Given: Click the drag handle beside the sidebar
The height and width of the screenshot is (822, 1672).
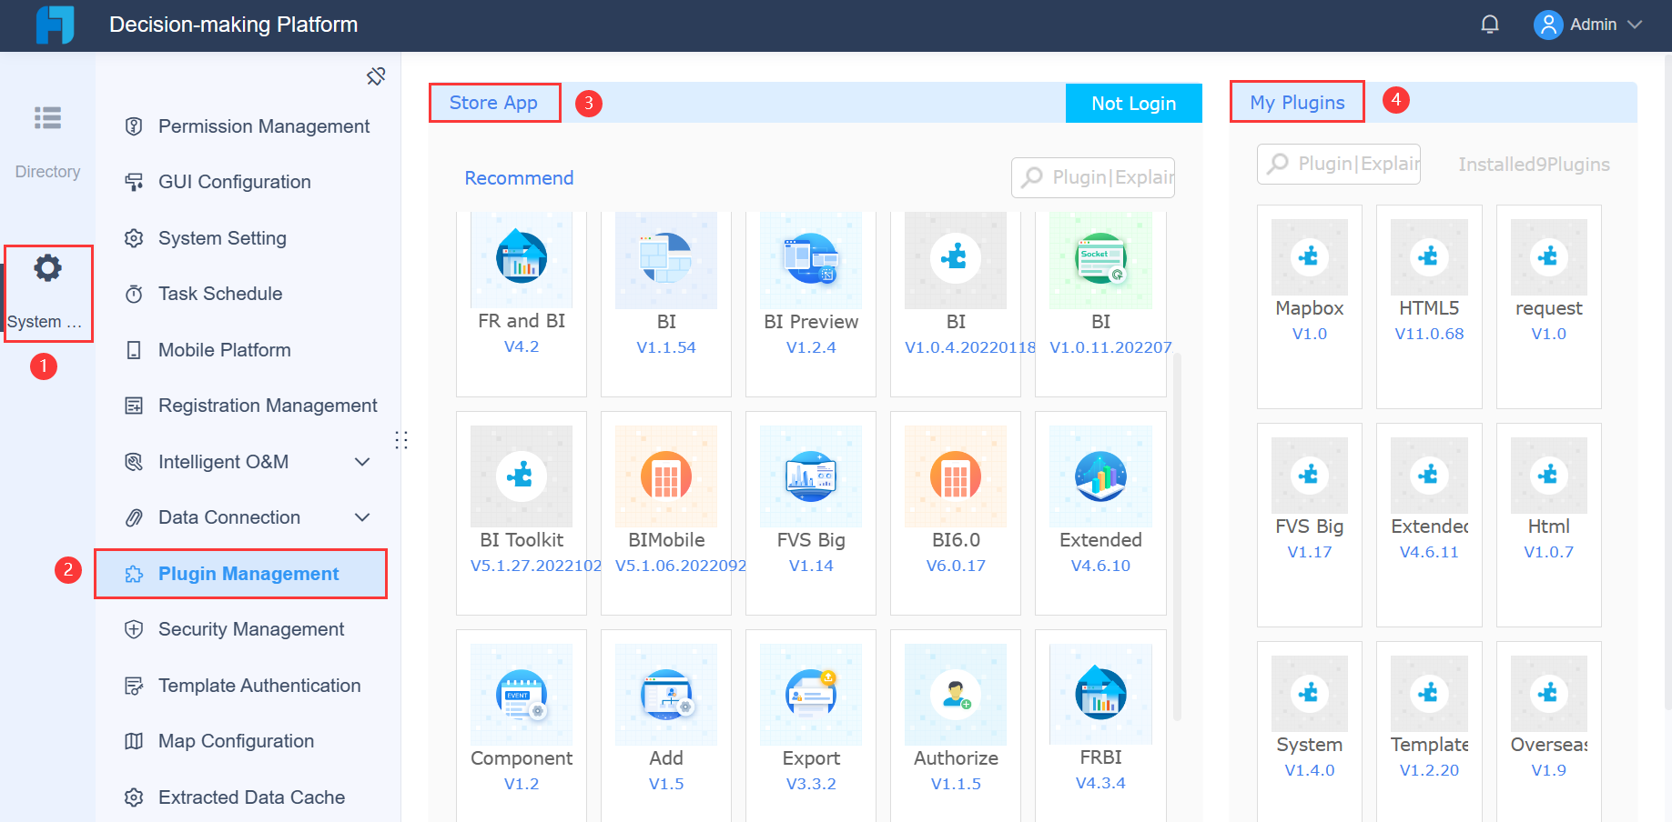Looking at the screenshot, I should tap(401, 439).
